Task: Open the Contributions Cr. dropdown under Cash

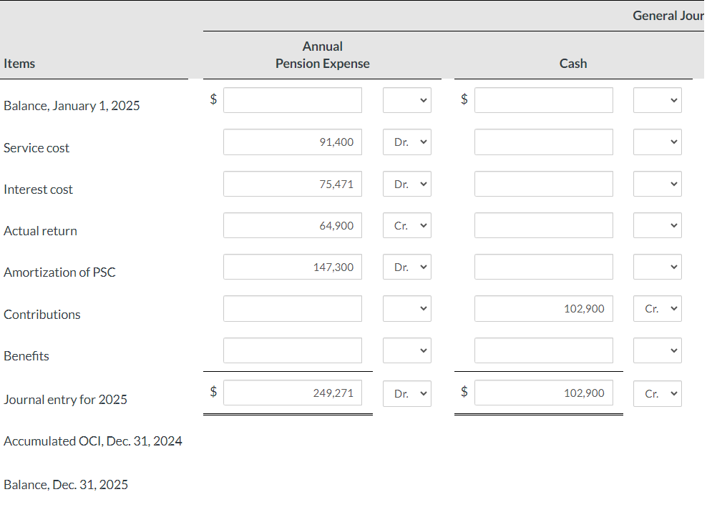Action: (x=657, y=308)
